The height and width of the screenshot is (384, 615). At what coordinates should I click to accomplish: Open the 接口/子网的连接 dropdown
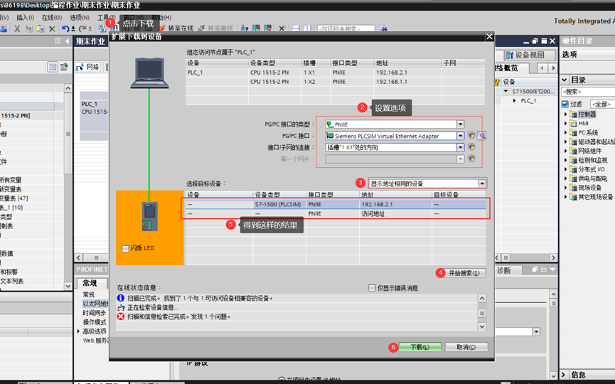[461, 147]
